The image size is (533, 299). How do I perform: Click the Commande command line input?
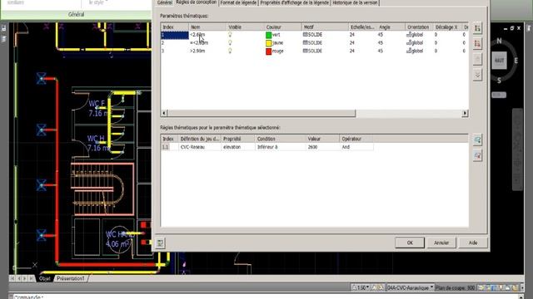tap(265, 297)
